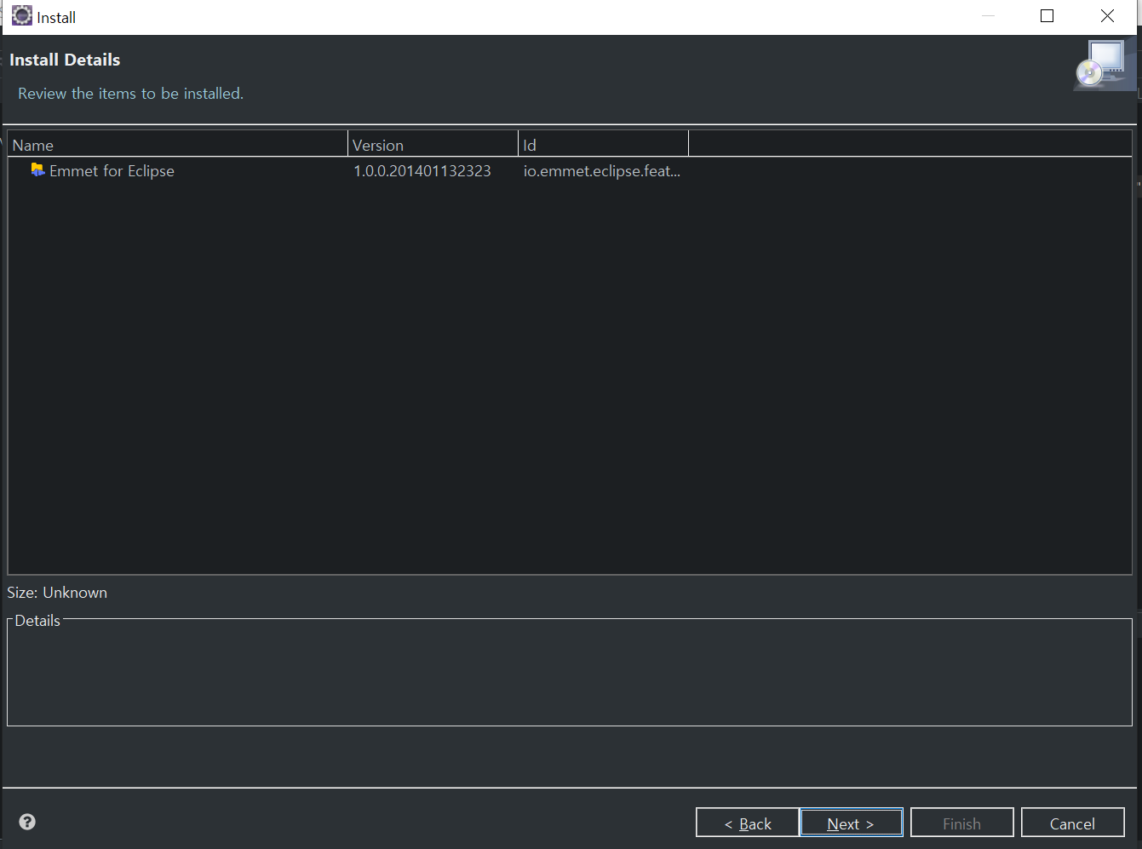Close the Install window
This screenshot has width=1142, height=849.
[x=1107, y=16]
